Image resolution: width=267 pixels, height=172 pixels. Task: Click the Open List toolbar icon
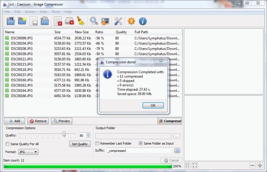(45, 21)
